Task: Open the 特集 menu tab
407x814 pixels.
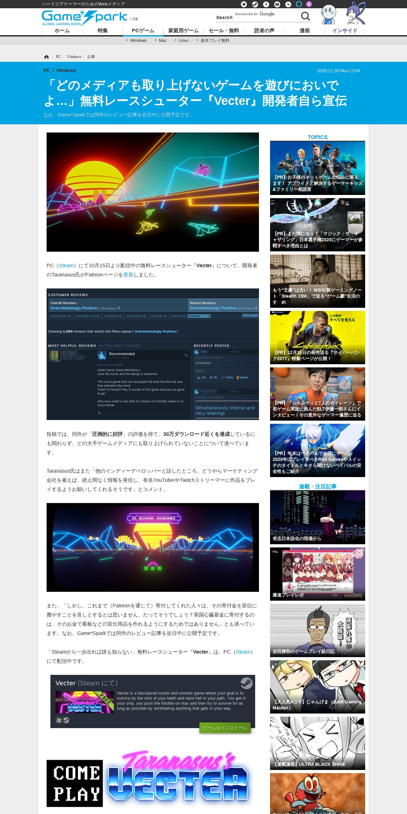Action: point(103,31)
